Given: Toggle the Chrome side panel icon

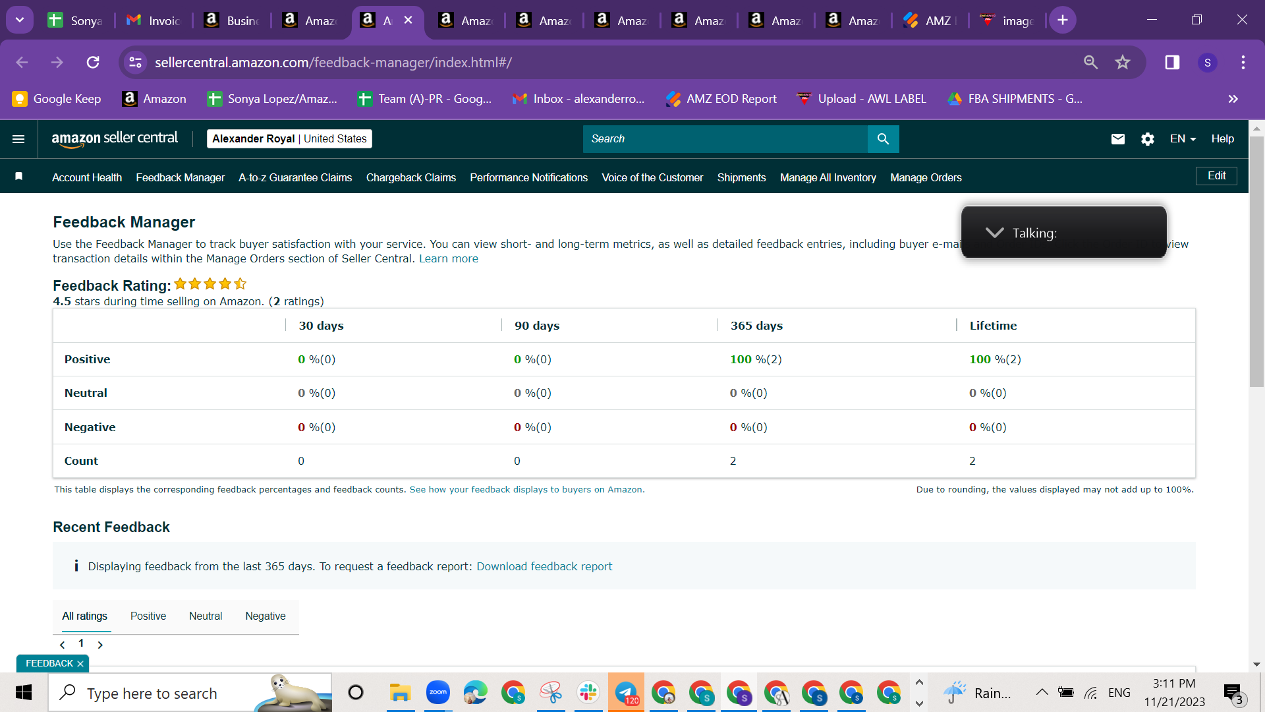Looking at the screenshot, I should click(1172, 62).
